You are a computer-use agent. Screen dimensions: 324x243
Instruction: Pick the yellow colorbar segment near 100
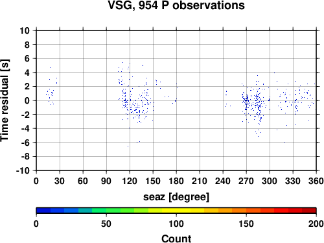coord(176,211)
